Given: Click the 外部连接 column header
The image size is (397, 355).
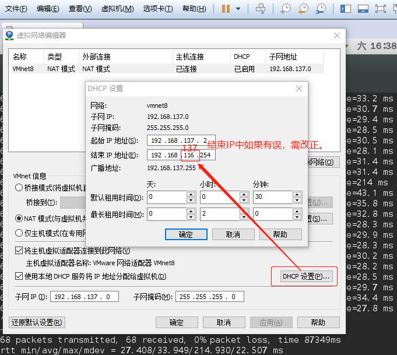Looking at the screenshot, I should tap(125, 57).
